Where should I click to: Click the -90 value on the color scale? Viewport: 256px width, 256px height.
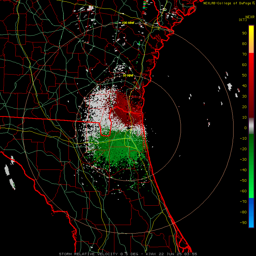(x=243, y=222)
